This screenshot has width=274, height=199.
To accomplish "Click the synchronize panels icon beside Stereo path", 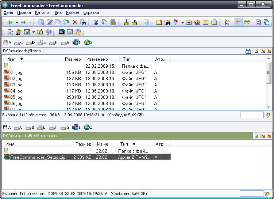I will point(248,51).
